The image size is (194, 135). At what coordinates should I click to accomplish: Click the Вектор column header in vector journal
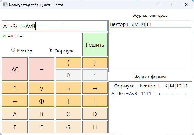point(117,24)
